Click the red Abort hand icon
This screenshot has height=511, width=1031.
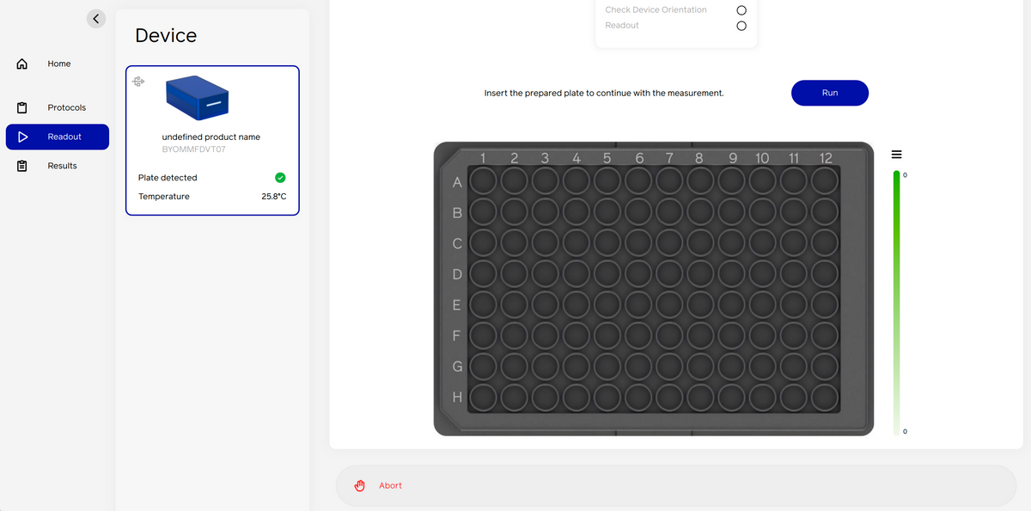tap(360, 485)
